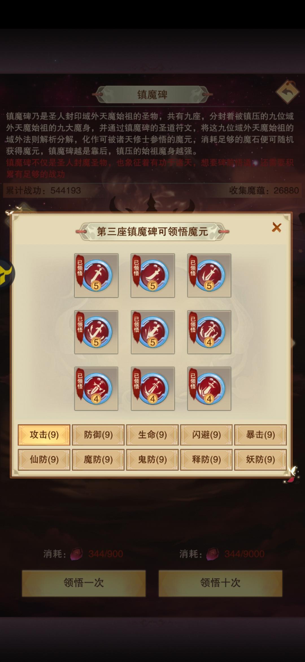Select the top-right level 5 orb

209,276
